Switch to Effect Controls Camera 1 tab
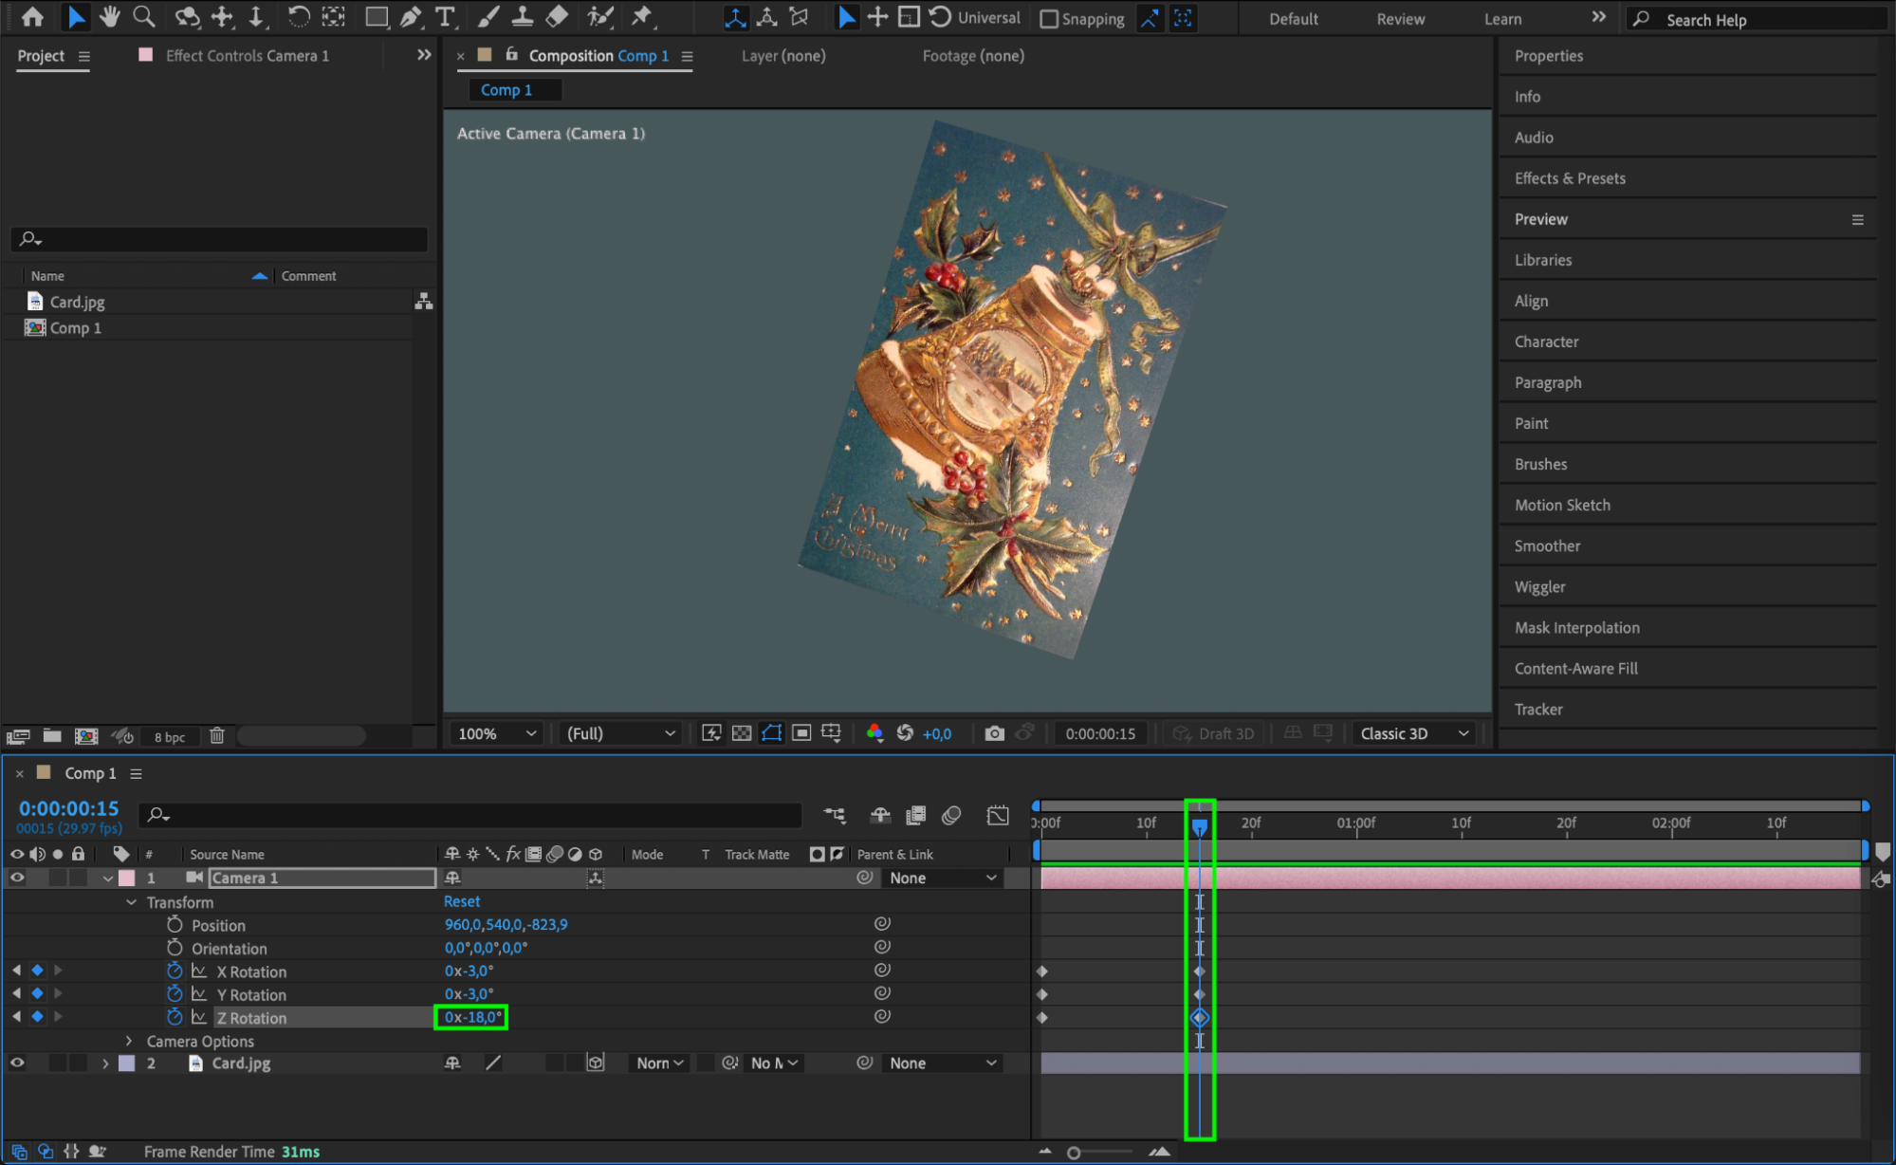The image size is (1896, 1165). tap(247, 56)
